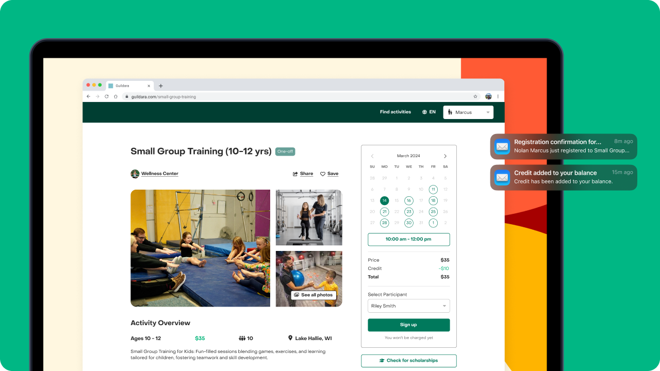660x371 pixels.
Task: Open the browser profile avatar
Action: [x=488, y=96]
